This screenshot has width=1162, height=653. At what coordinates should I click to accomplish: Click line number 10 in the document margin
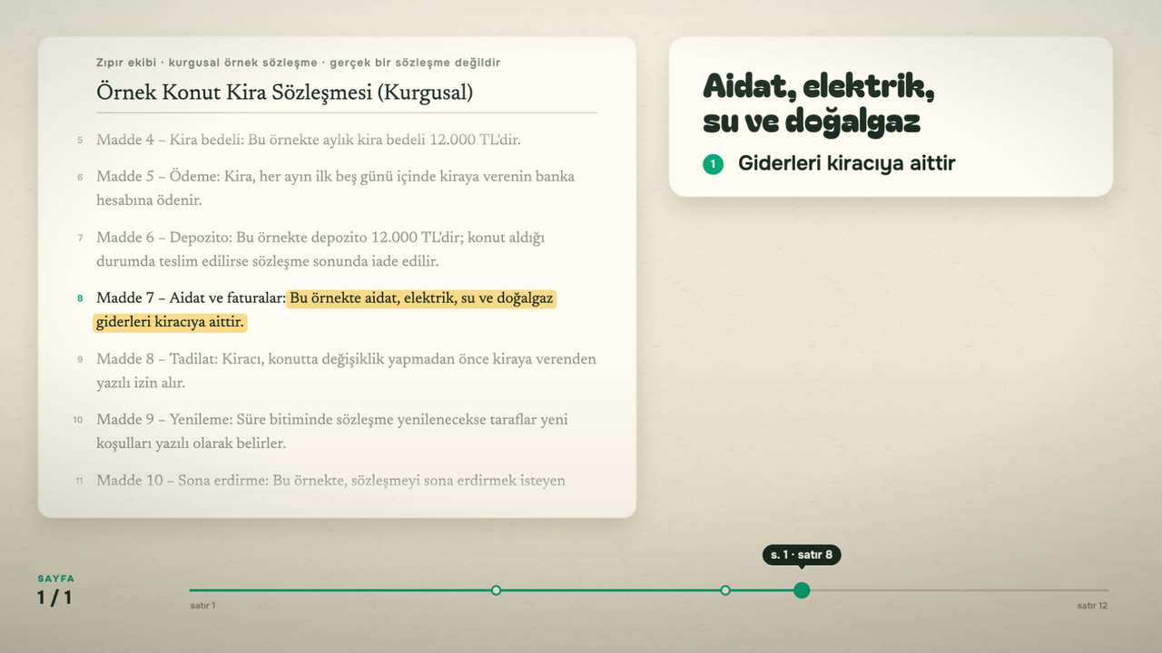(78, 420)
